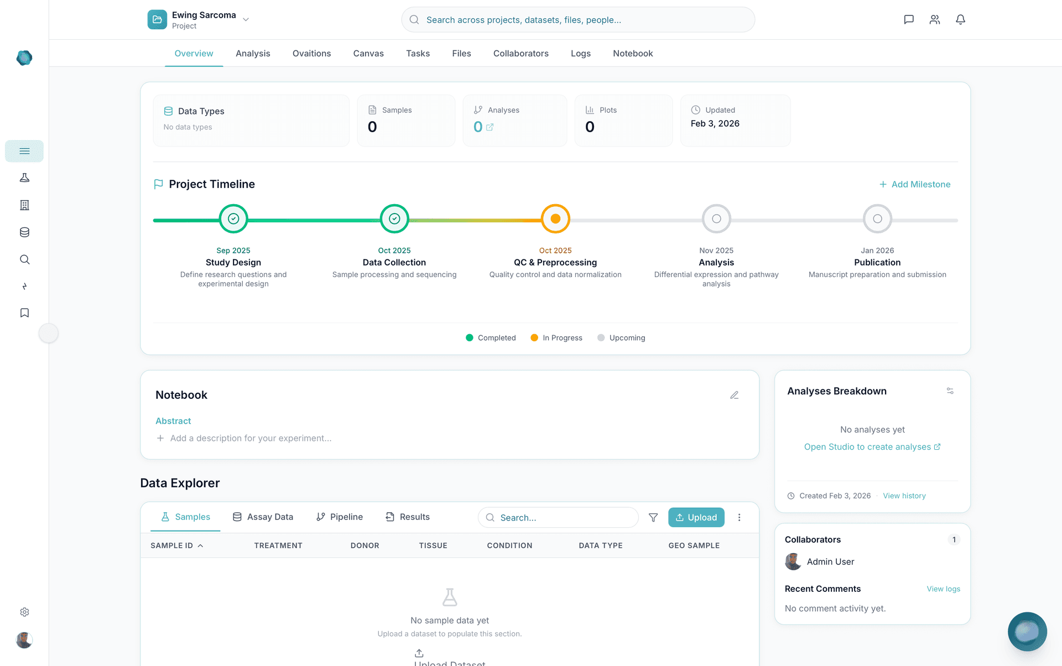
Task: Click the Study Design milestone marker
Action: click(233, 219)
